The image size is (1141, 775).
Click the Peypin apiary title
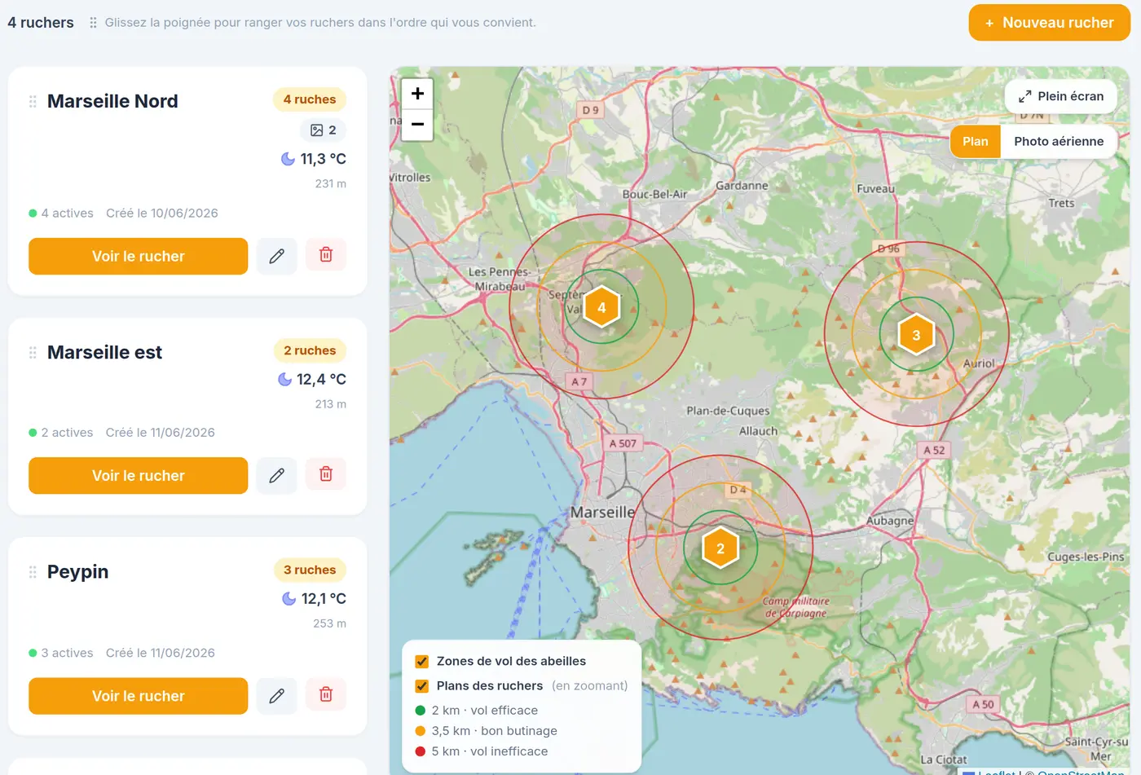(77, 572)
